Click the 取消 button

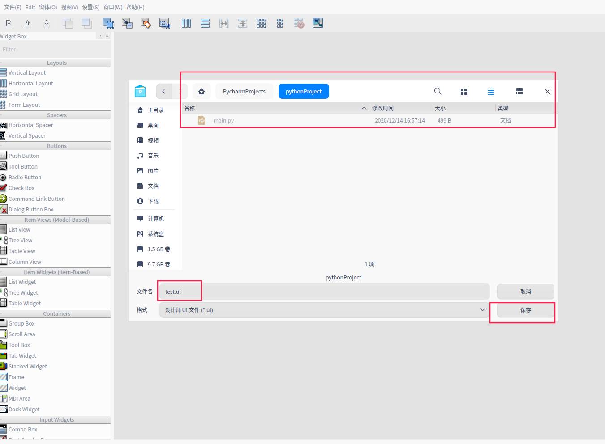coord(525,292)
